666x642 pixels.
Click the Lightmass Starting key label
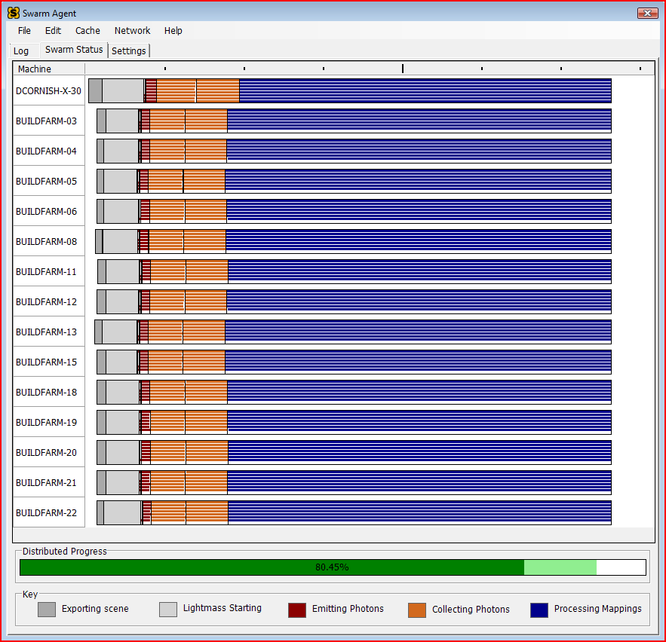[223, 608]
